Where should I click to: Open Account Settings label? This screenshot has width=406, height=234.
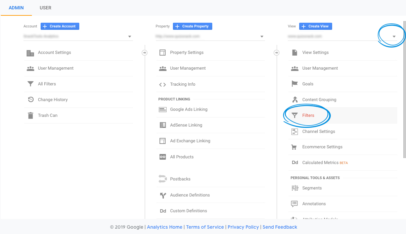click(54, 53)
